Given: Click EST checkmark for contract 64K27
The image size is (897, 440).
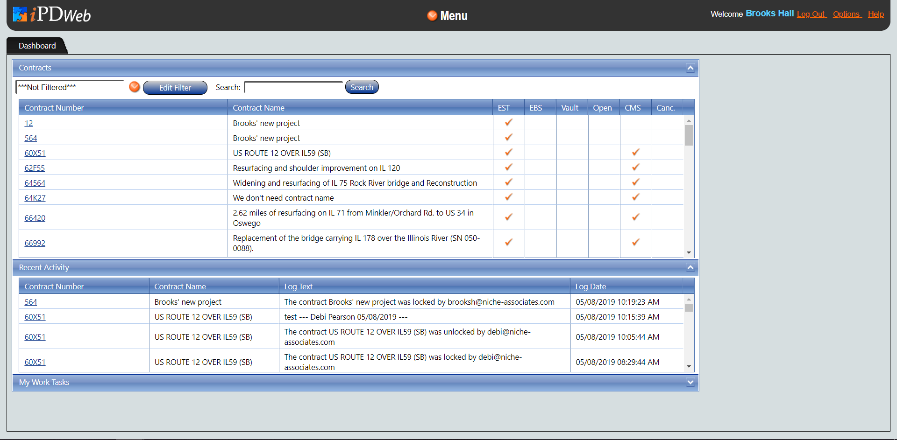Looking at the screenshot, I should tap(509, 197).
